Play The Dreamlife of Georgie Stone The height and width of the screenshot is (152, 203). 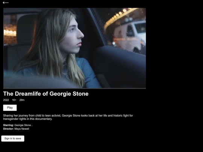coord(10,108)
